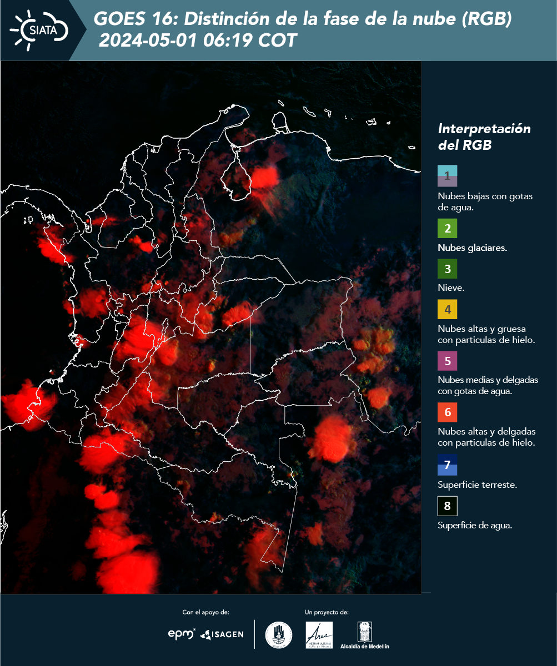Select black legend swatch number 8
557x666 pixels.
(x=448, y=506)
